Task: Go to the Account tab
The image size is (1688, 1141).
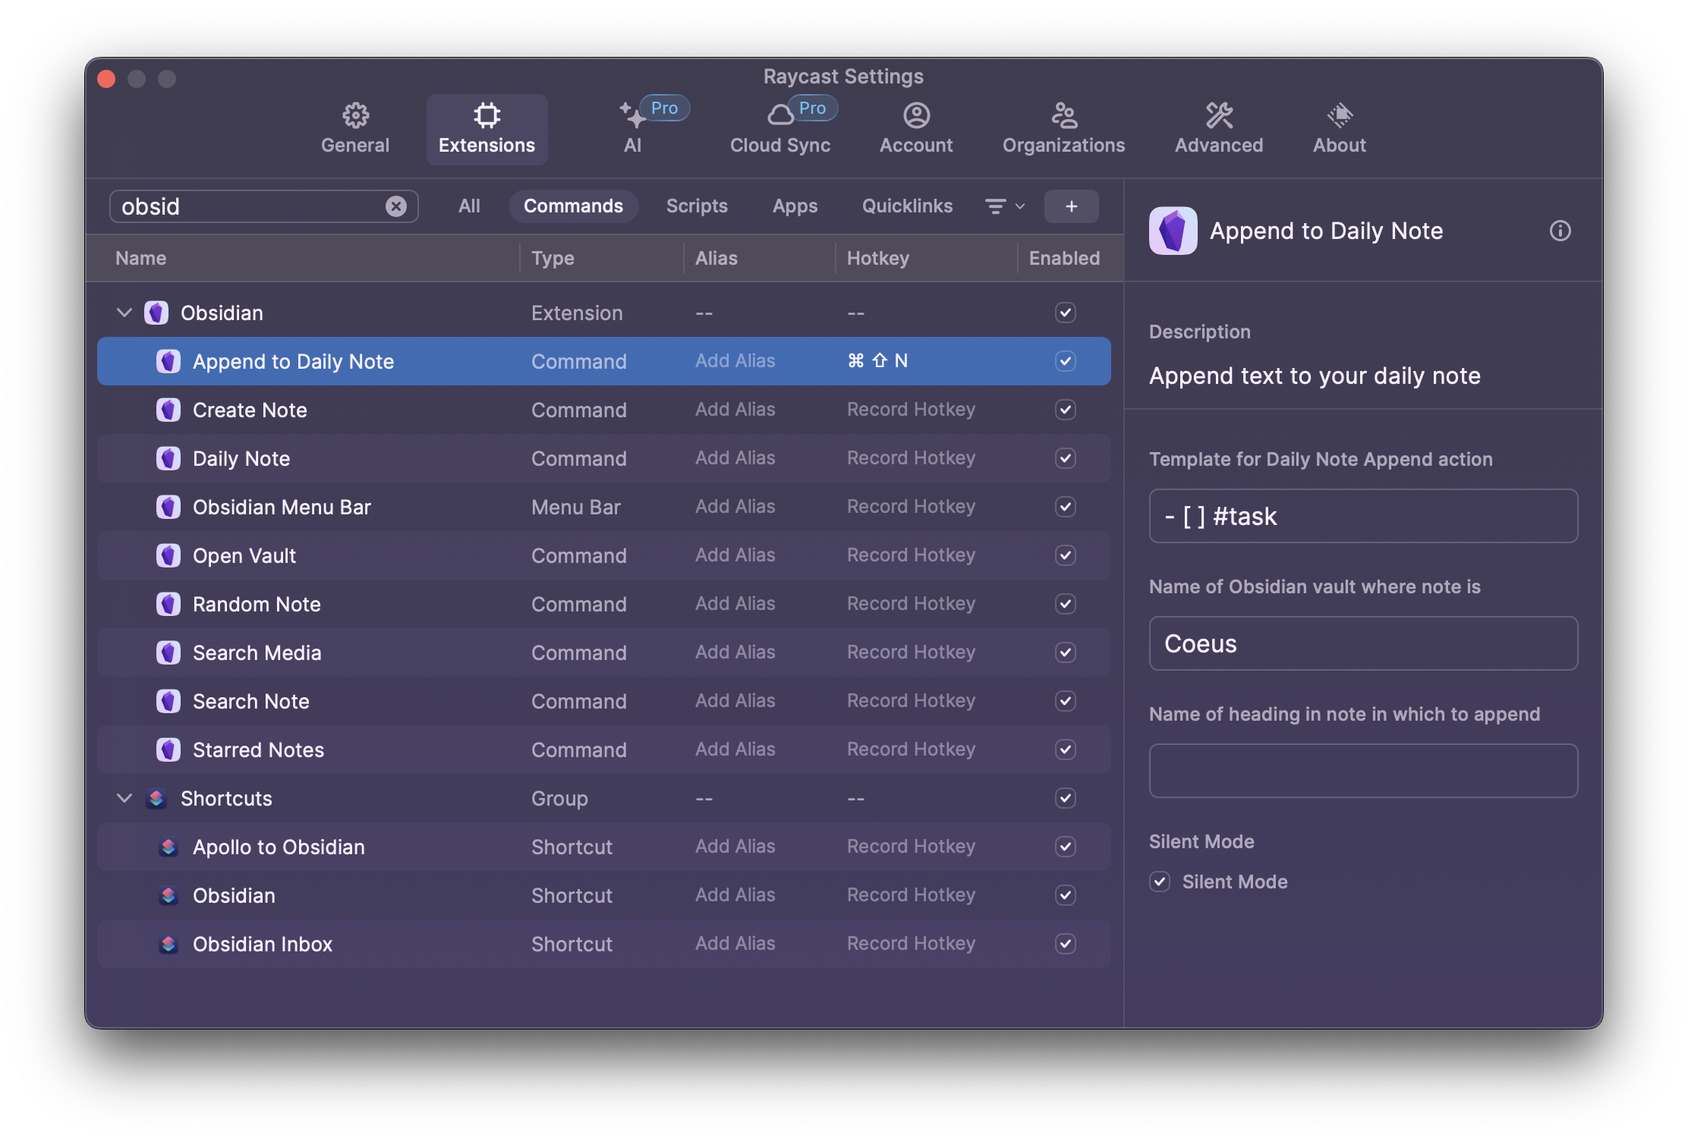Action: (x=916, y=129)
